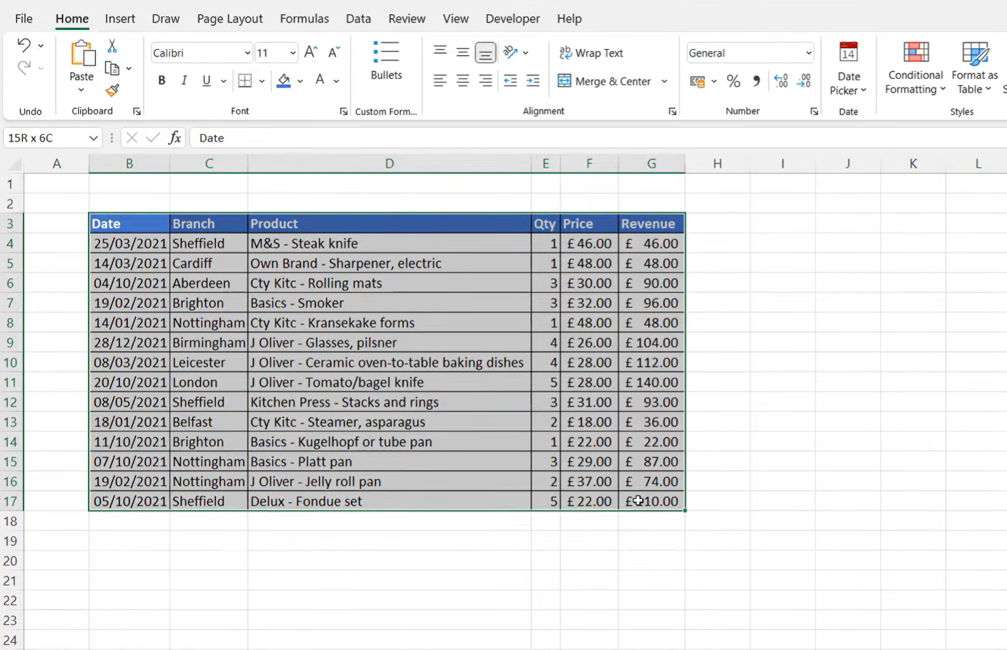Toggle Wrap Text

591,52
